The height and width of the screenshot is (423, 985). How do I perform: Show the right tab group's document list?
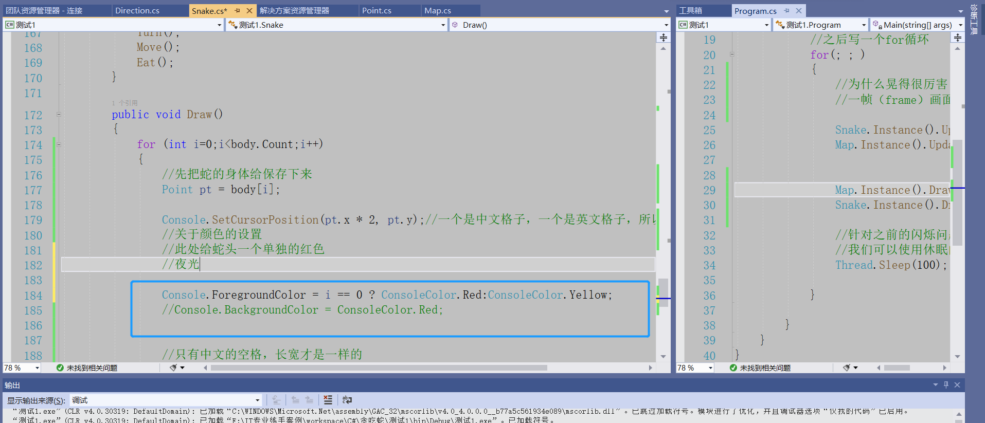tap(960, 11)
